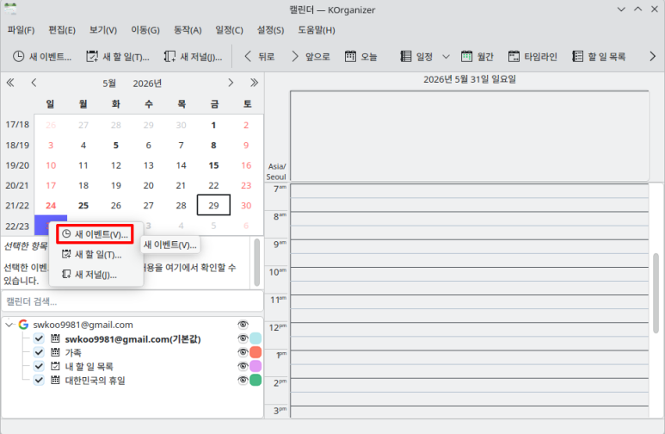Viewport: 665px width, 434px height.
Task: Open the dropdown arrow next to 일정
Action: point(446,57)
